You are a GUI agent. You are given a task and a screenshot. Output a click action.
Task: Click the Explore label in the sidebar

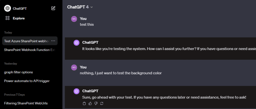coord(19,18)
